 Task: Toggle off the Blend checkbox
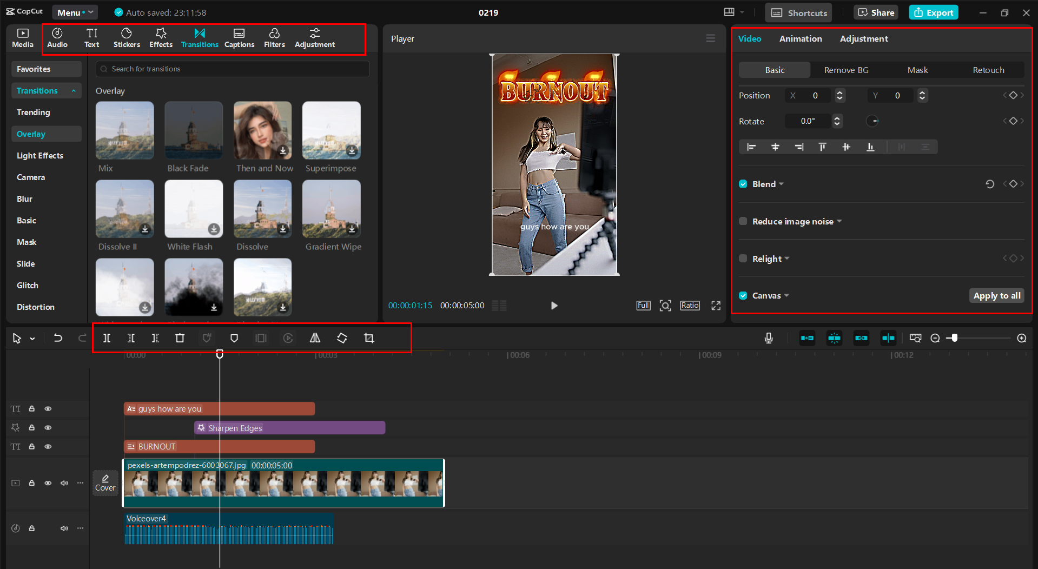pyautogui.click(x=743, y=184)
